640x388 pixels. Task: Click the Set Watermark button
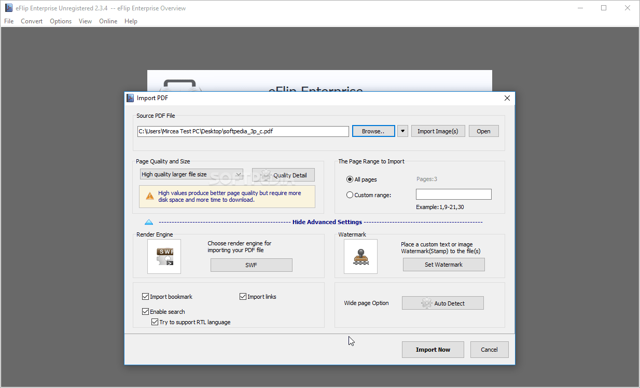[444, 265]
